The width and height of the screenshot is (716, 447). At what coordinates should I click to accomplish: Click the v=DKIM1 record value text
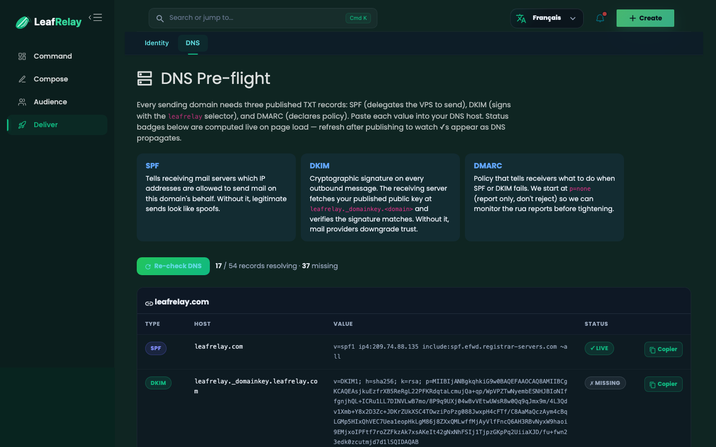pos(450,412)
